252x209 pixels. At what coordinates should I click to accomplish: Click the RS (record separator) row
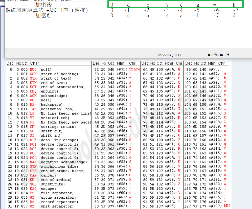tap(43, 202)
